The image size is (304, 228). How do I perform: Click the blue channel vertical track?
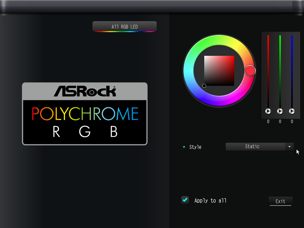point(292,72)
